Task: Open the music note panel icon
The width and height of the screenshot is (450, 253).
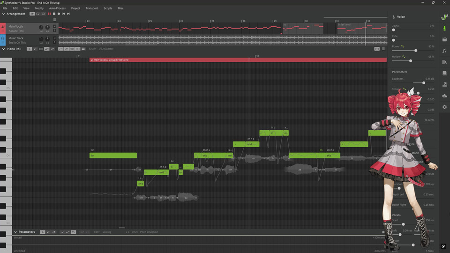Action: click(x=444, y=51)
